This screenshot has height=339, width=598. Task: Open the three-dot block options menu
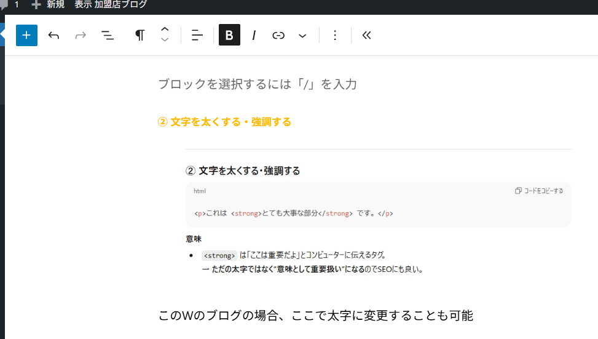[x=335, y=36]
